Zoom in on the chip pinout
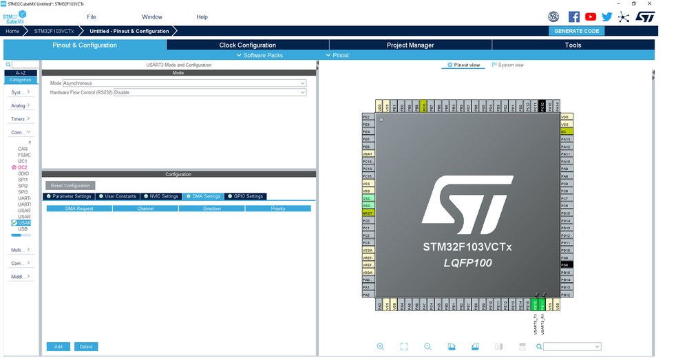The height and width of the screenshot is (360, 687). (x=380, y=346)
